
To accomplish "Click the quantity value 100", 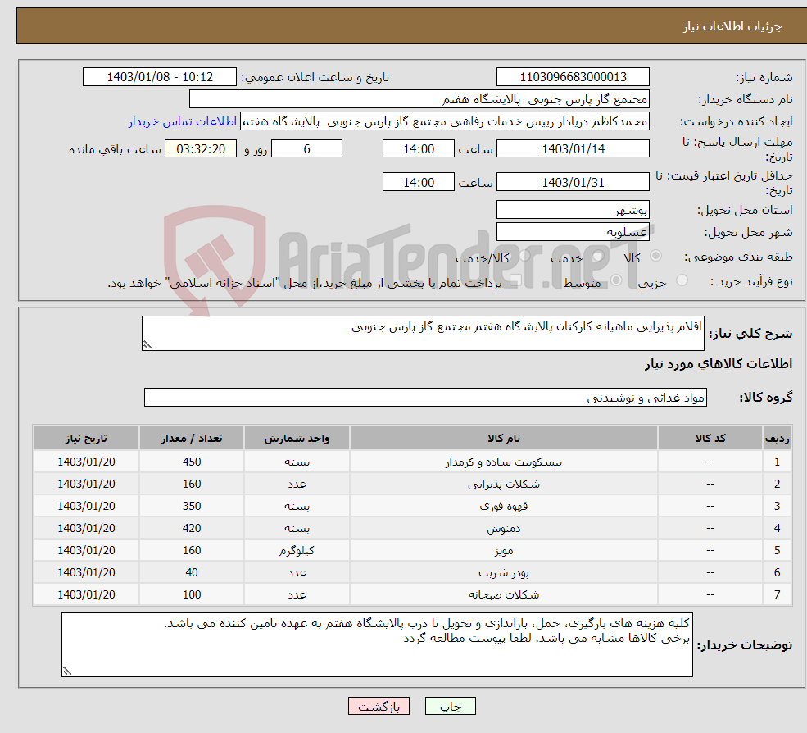I will pos(192,595).
